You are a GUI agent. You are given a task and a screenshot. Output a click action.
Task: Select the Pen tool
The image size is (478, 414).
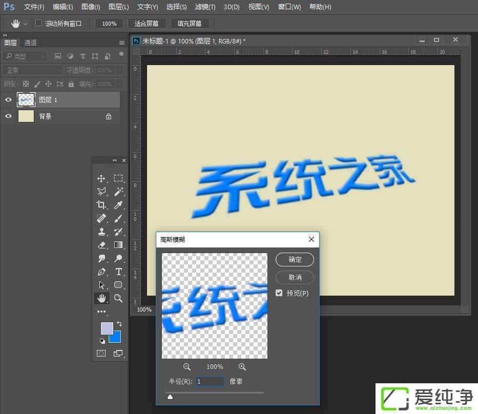click(x=101, y=272)
